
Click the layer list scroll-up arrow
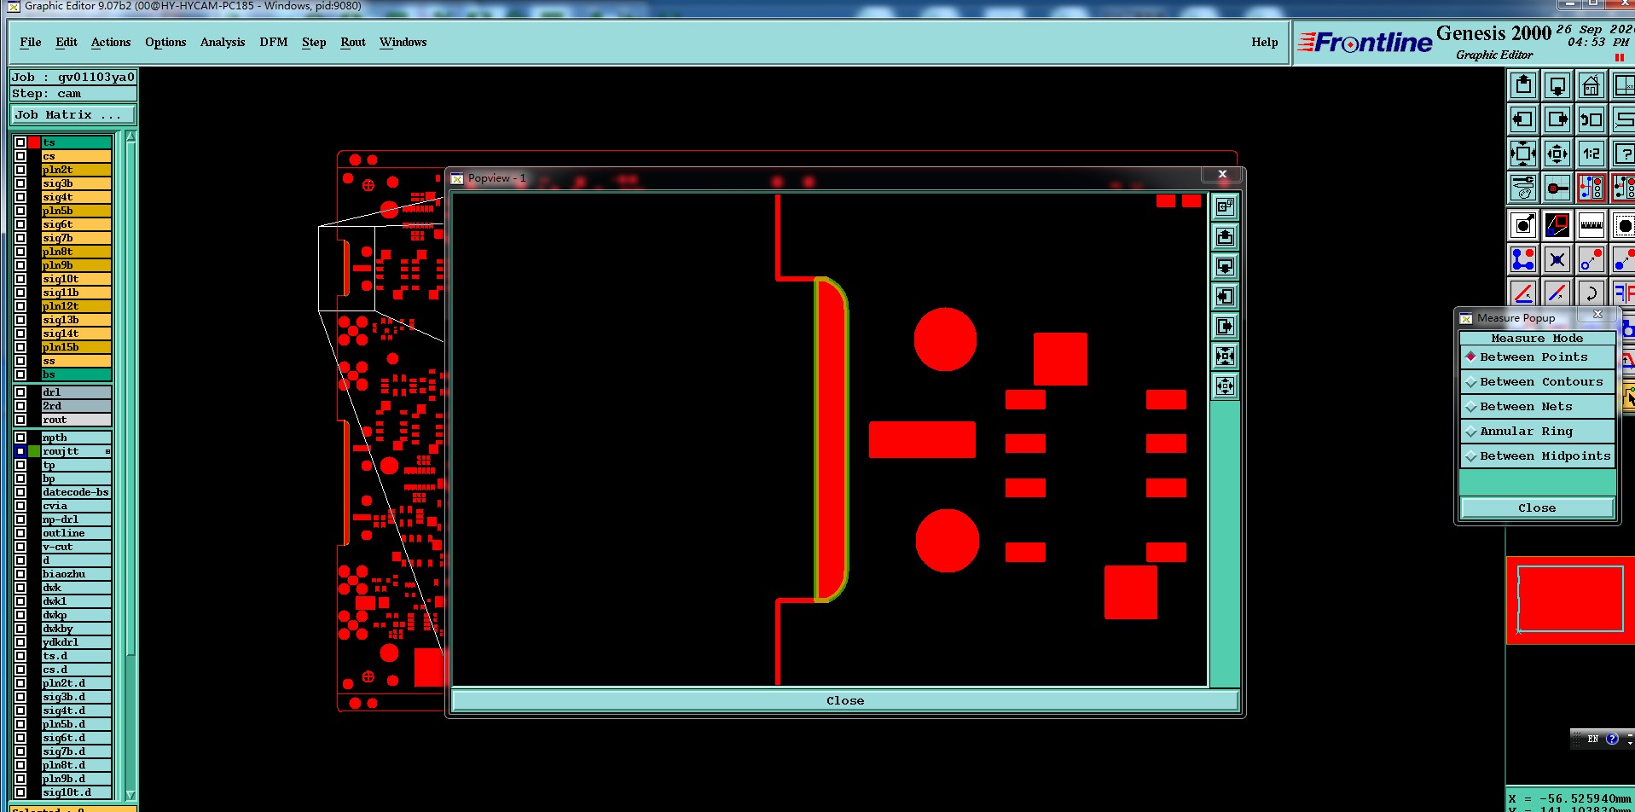130,136
